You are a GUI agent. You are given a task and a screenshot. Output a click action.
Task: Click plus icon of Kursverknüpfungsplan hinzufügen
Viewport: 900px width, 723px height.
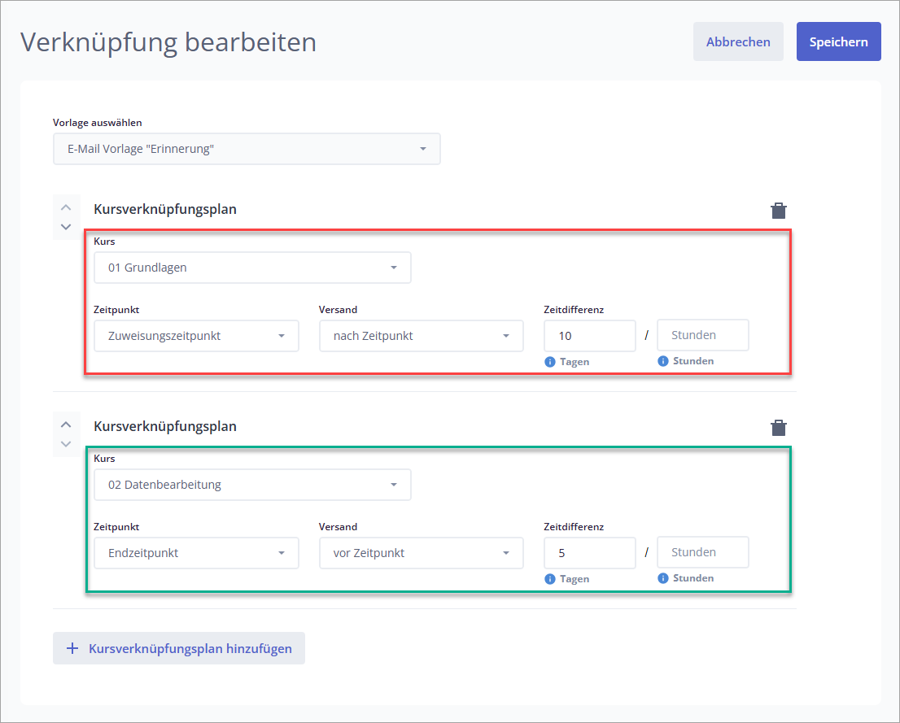tap(72, 648)
